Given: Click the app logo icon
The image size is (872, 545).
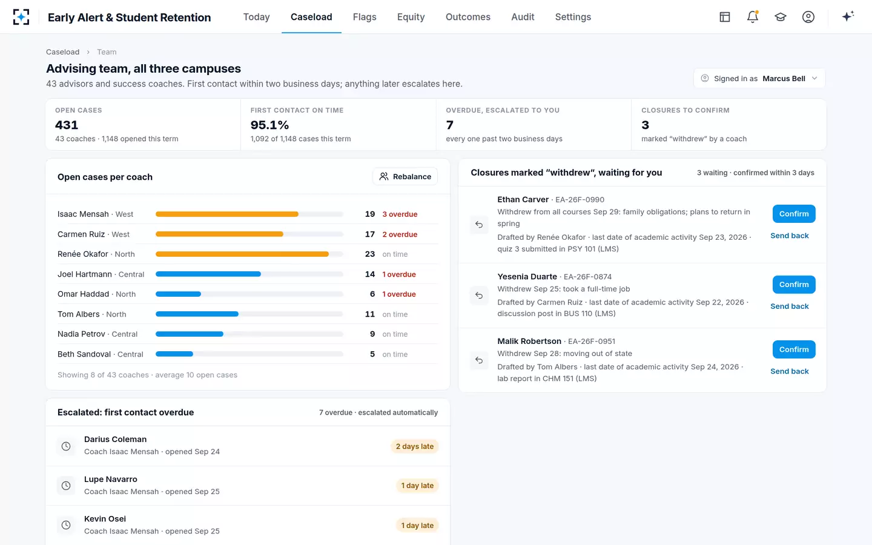Looking at the screenshot, I should [x=21, y=17].
